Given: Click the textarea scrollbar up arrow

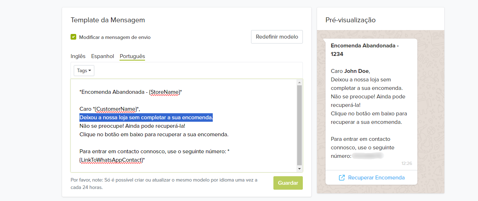Looking at the screenshot, I should point(299,82).
